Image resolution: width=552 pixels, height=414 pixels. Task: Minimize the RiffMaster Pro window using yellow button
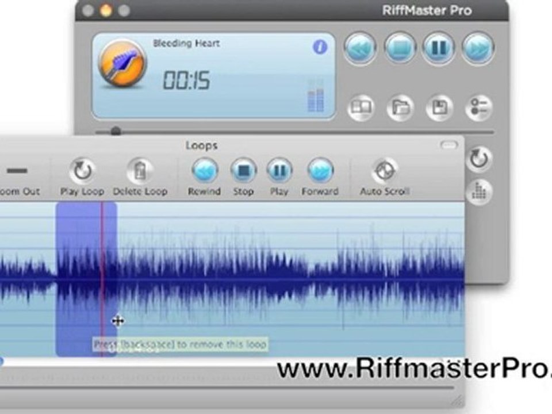tap(106, 10)
